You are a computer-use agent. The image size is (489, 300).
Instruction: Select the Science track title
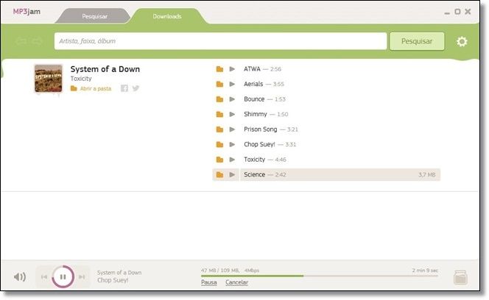coord(255,175)
